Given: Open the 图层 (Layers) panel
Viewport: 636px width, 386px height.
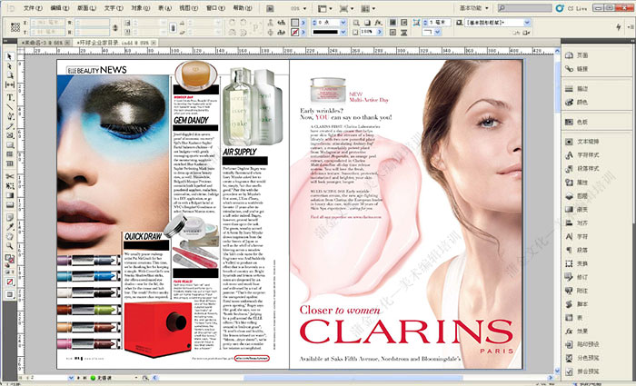Looking at the screenshot, I should (577, 196).
